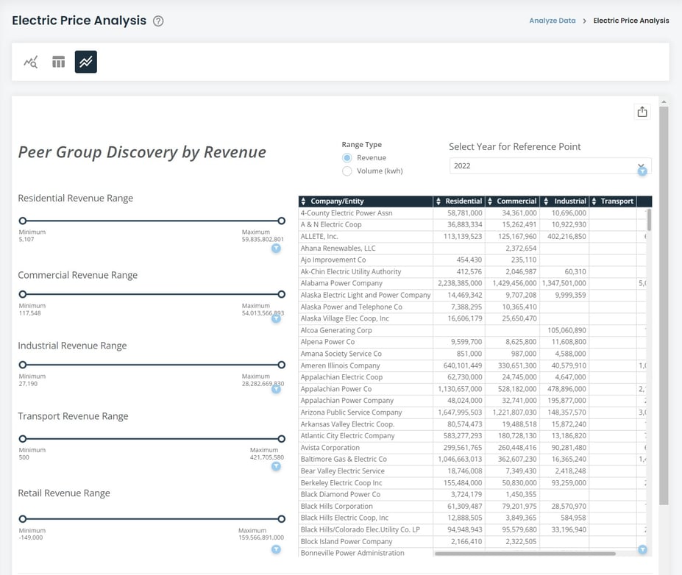Viewport: 682px width, 575px height.
Task: Click the Retail Revenue Range maximum handle
Action: pos(282,519)
